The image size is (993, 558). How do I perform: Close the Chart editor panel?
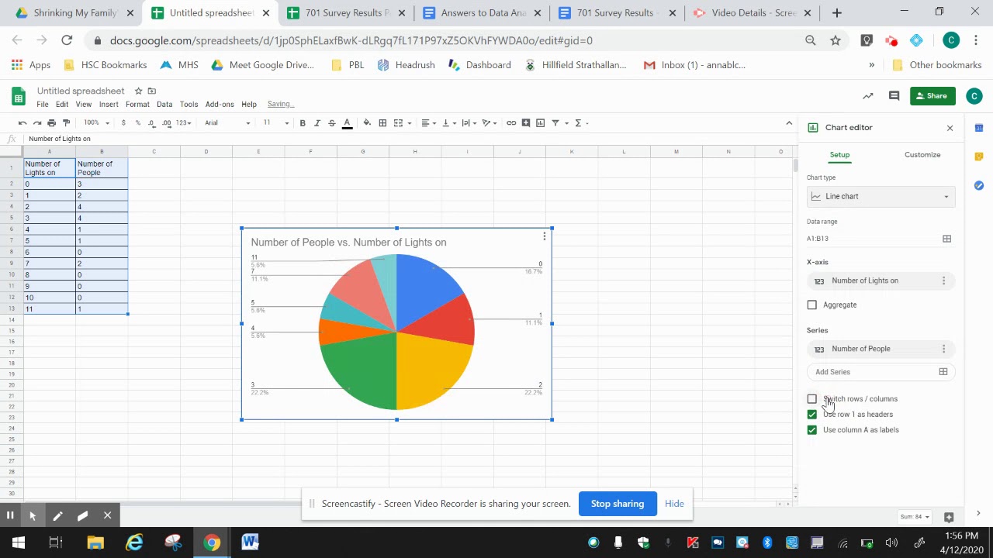pyautogui.click(x=950, y=128)
